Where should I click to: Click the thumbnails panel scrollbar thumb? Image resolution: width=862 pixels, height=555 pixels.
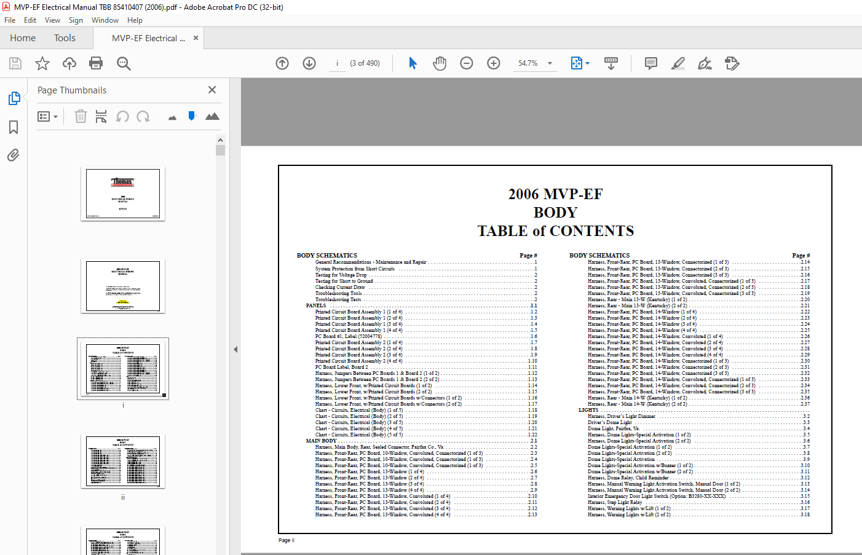coord(220,151)
